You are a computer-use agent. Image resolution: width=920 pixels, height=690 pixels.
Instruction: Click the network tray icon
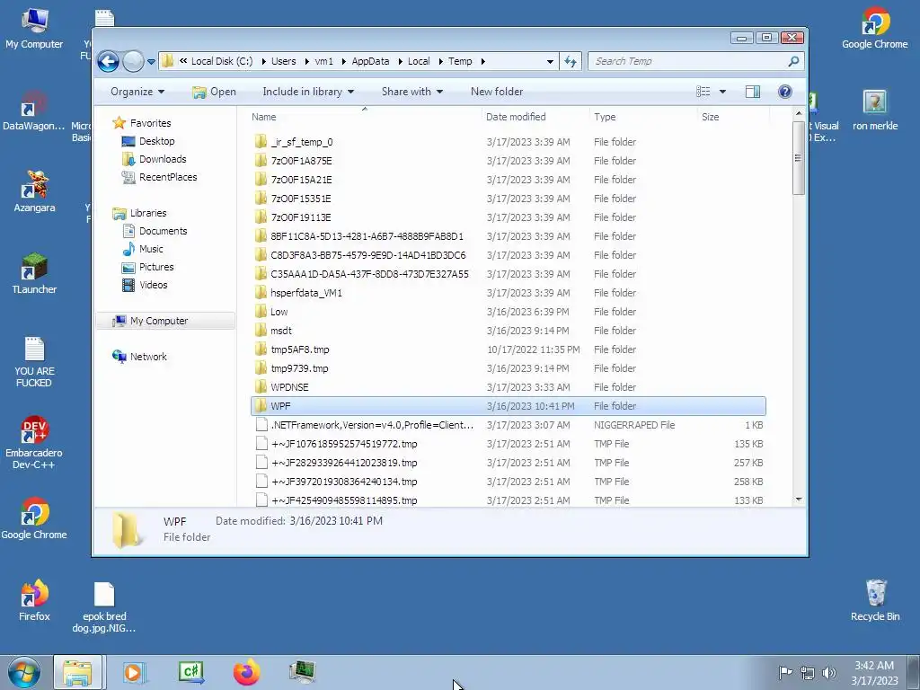(x=808, y=672)
